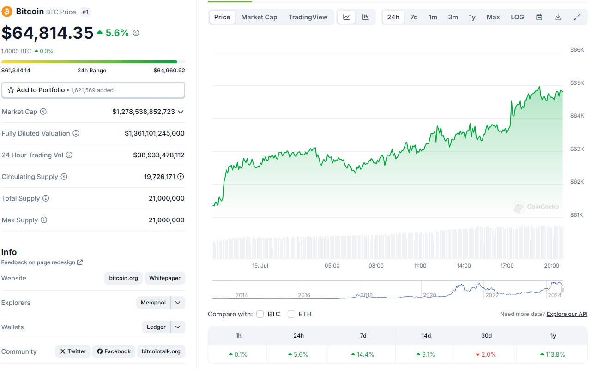Click the download chart data icon

pyautogui.click(x=558, y=17)
